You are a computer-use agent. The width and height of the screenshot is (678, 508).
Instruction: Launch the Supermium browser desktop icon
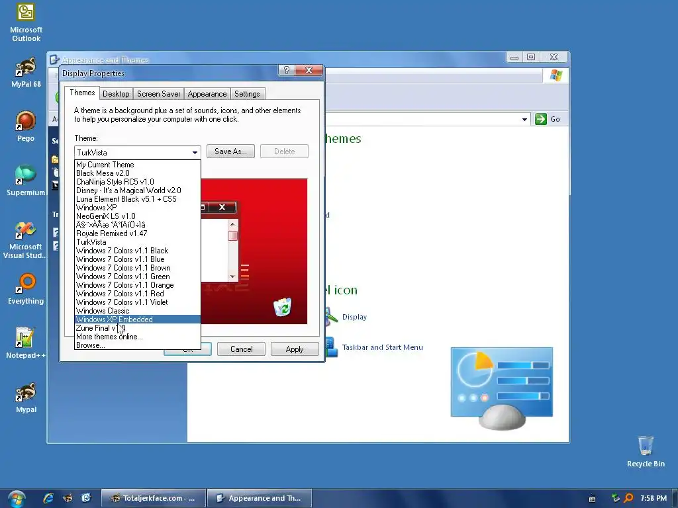click(26, 181)
